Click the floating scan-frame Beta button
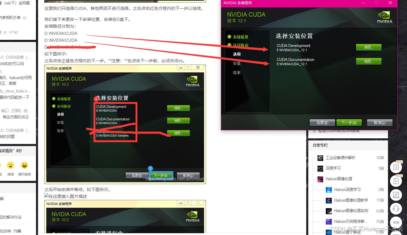This screenshot has height=235, width=407. coord(396,181)
